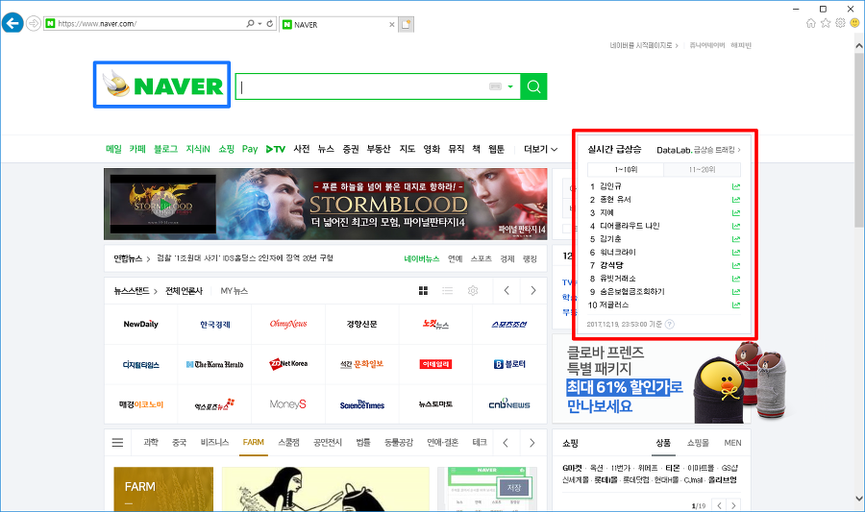Image resolution: width=865 pixels, height=512 pixels.
Task: Expand the 더보기 menu
Action: (x=540, y=149)
